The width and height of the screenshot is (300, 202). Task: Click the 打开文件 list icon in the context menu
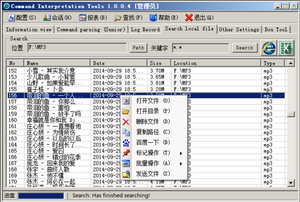(x=126, y=101)
